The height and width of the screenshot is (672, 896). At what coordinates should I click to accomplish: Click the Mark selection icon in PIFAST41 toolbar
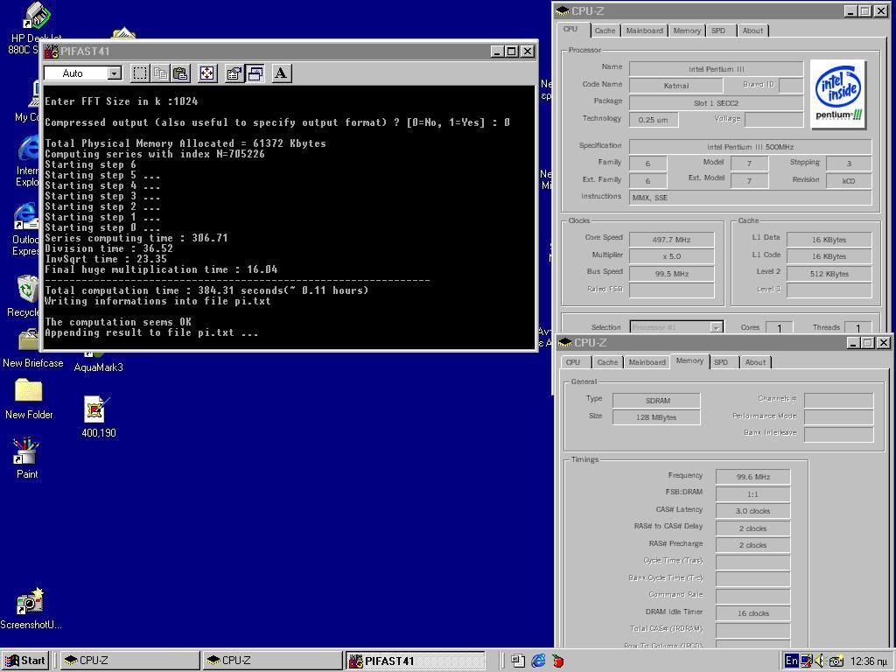click(x=140, y=73)
